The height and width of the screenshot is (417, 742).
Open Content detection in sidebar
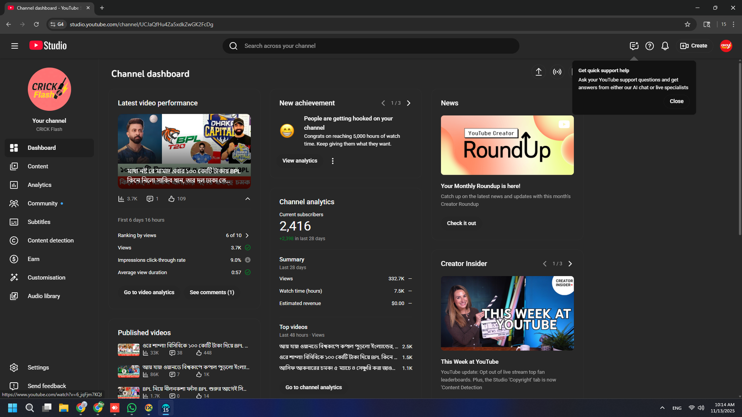pos(51,240)
